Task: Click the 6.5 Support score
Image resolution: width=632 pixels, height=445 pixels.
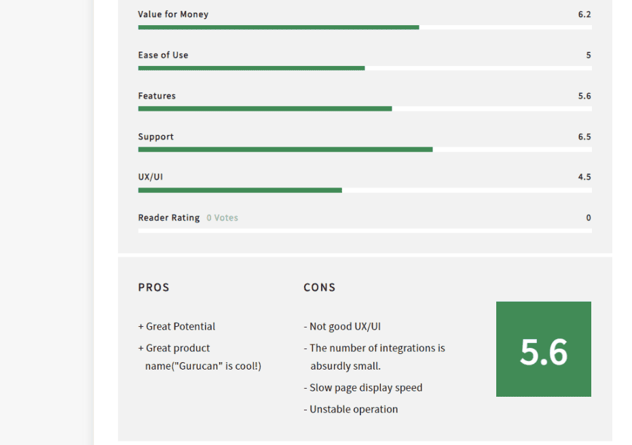Action: [584, 137]
